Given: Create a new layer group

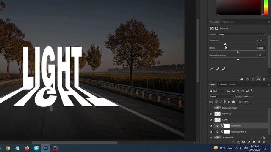Looking at the screenshot, I should tap(254, 142).
